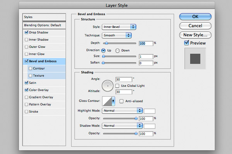Viewport: 232px width, 154px height.
Task: Click the Highlight Mode color swatch
Action: pos(150,110)
